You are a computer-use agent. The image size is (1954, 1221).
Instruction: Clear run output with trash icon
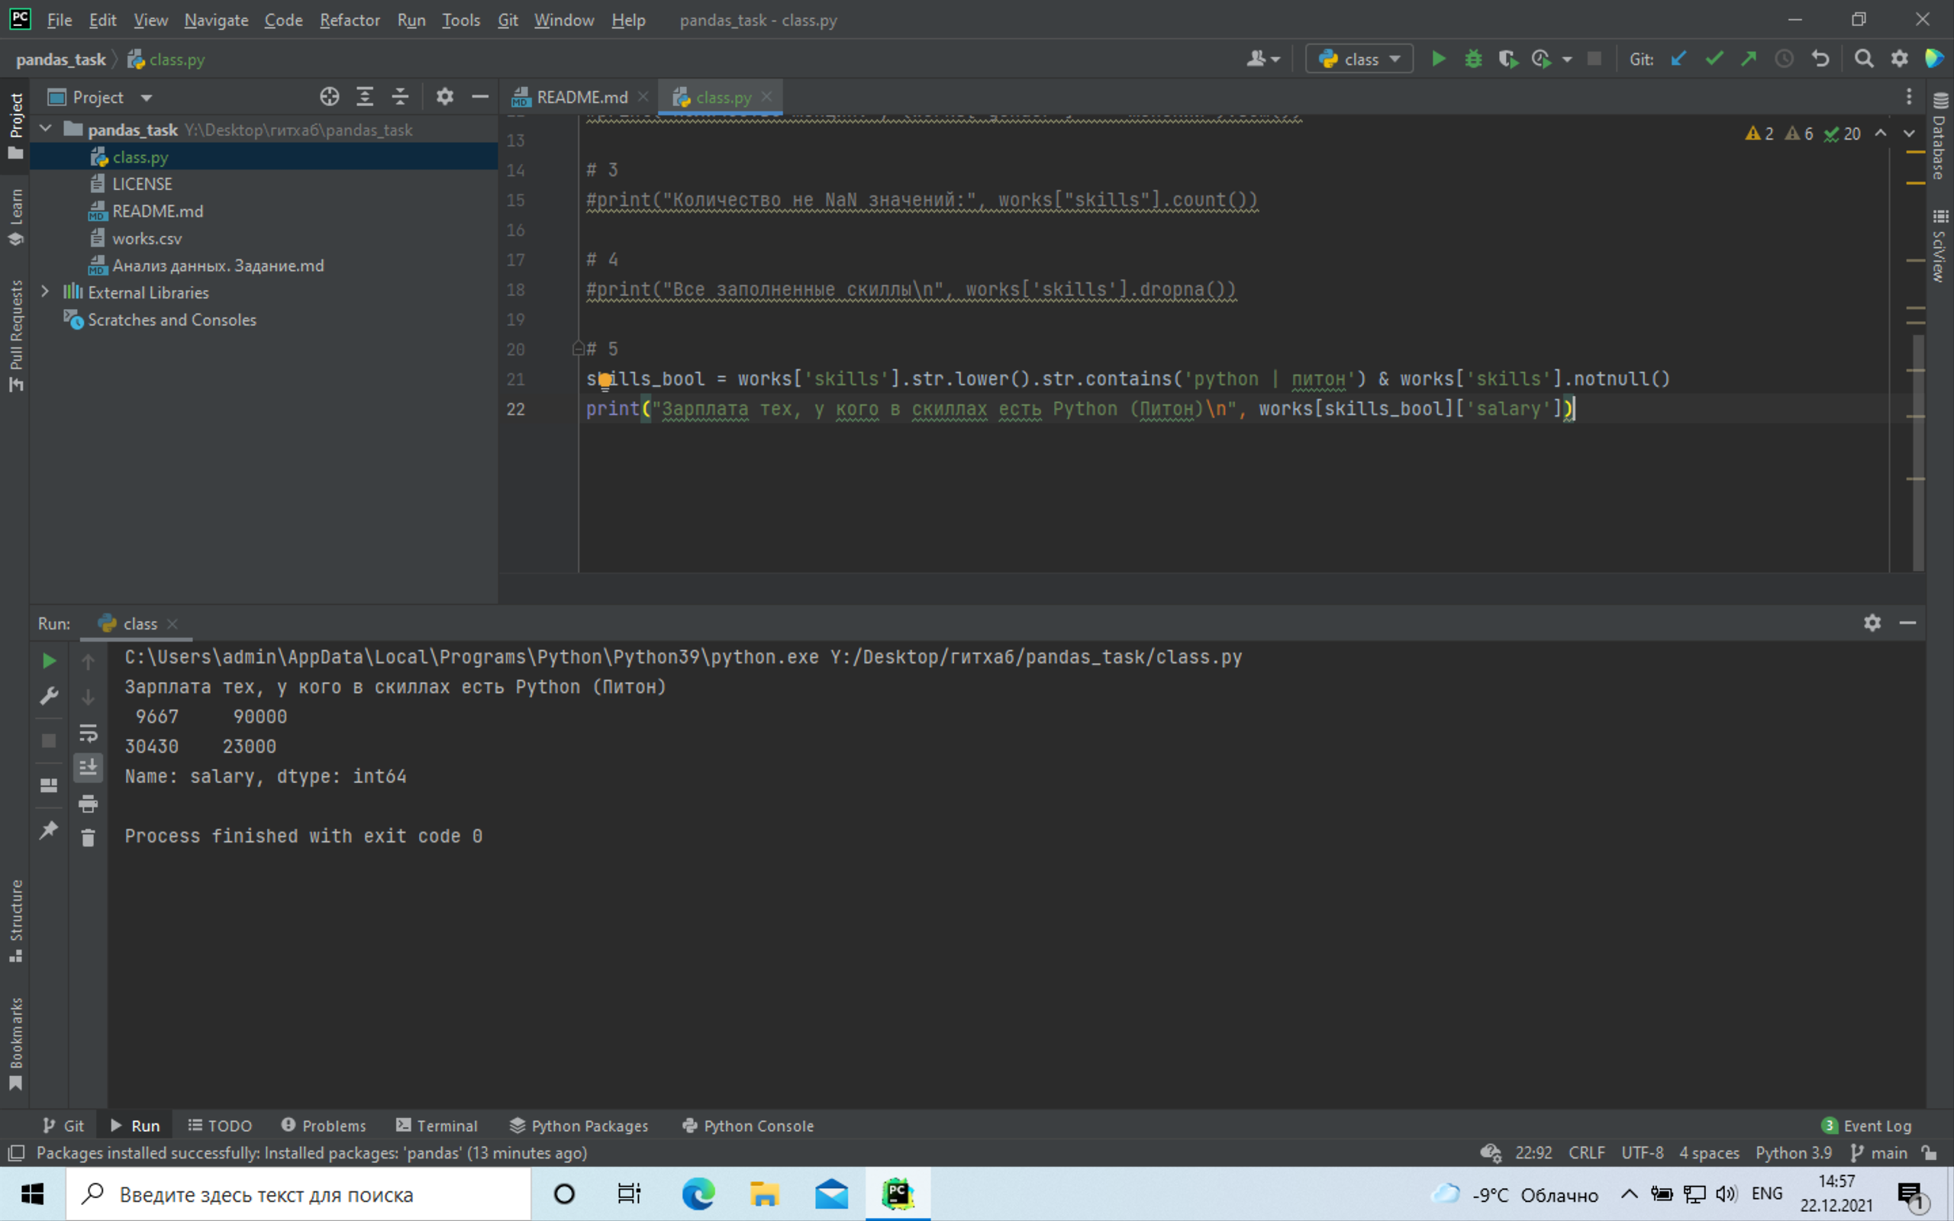tap(88, 837)
